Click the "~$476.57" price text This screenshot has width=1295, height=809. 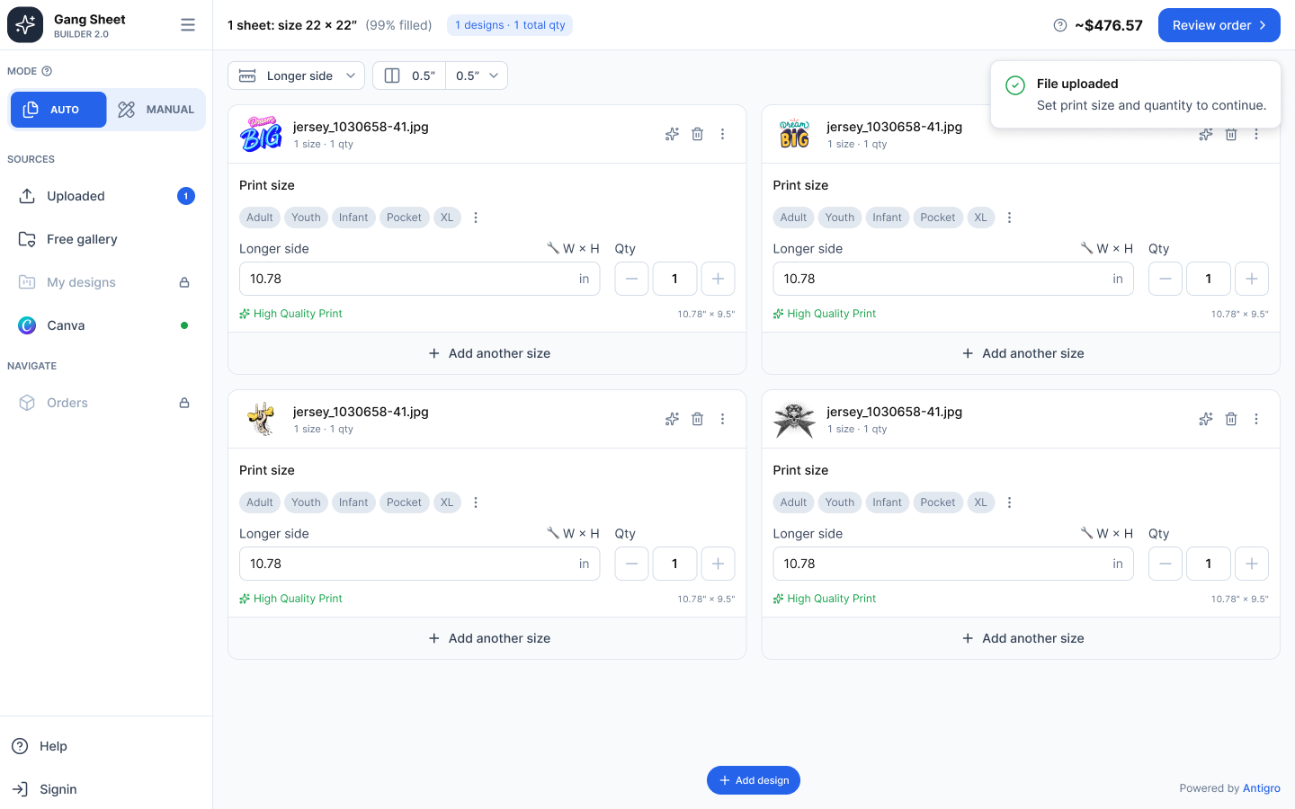click(x=1109, y=25)
